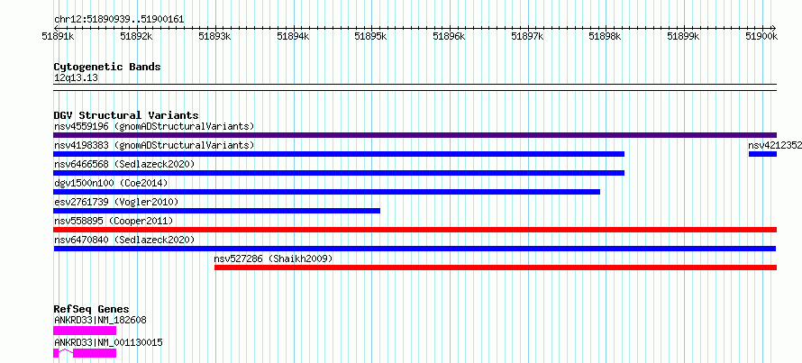Click the 51897k ruler position

[527, 36]
